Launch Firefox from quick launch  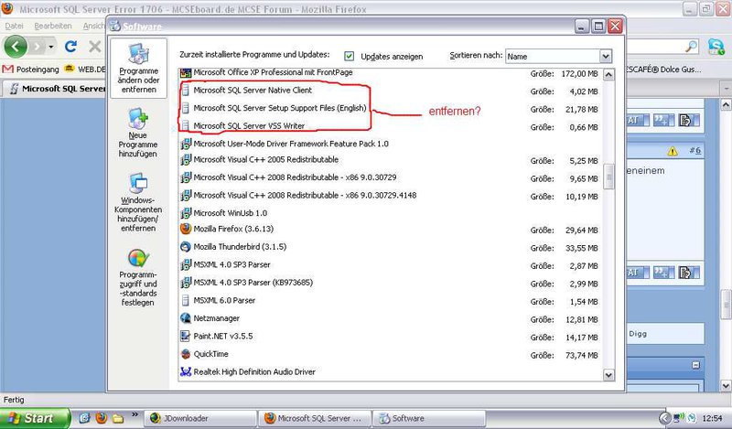coord(102,418)
